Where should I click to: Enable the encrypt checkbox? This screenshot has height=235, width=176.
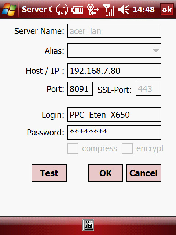(127, 148)
